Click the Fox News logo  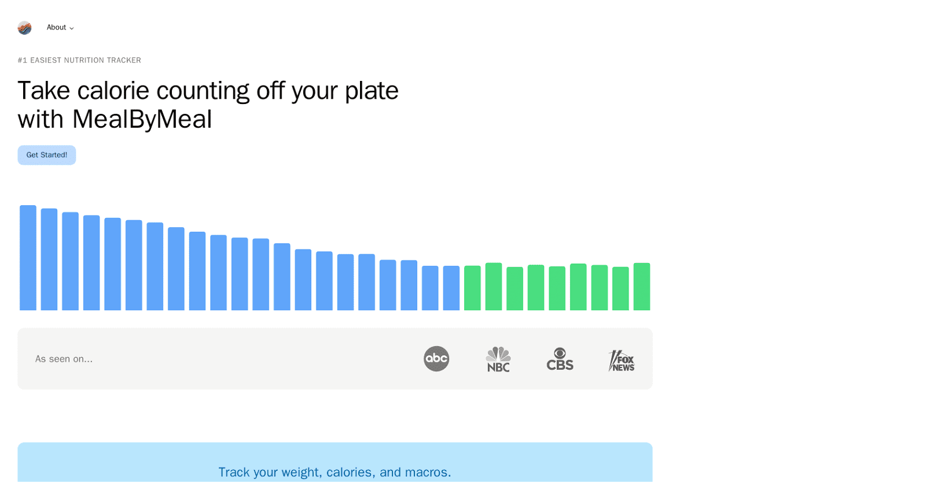coord(622,359)
